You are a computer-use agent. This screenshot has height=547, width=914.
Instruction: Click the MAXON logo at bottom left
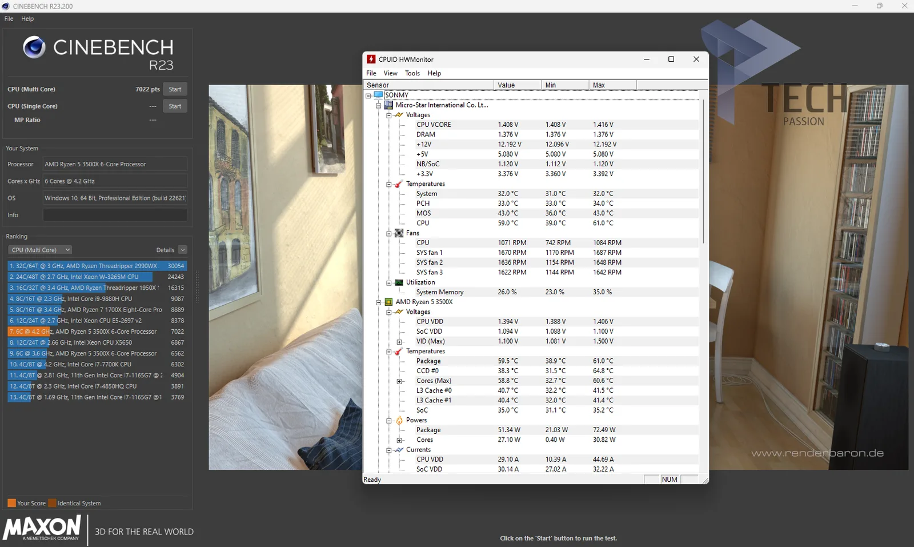pyautogui.click(x=42, y=528)
